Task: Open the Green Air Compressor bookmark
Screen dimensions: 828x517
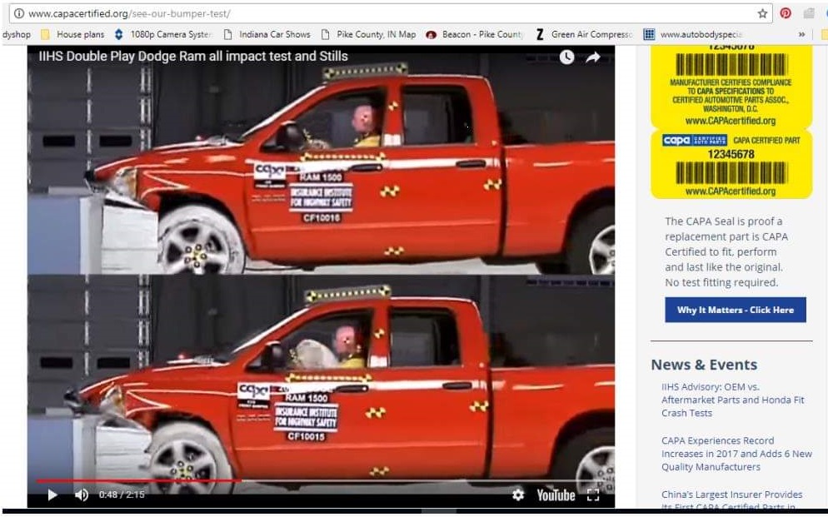Action: [583, 34]
